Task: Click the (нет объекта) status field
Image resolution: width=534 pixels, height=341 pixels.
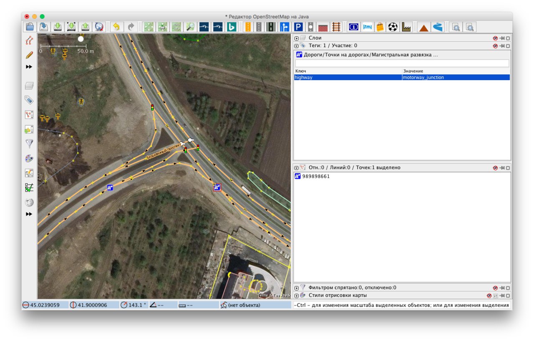Action: click(255, 305)
